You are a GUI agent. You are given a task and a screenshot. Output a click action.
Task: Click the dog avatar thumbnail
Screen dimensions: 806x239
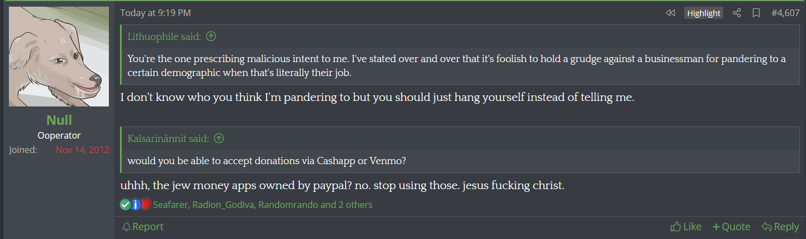click(59, 57)
